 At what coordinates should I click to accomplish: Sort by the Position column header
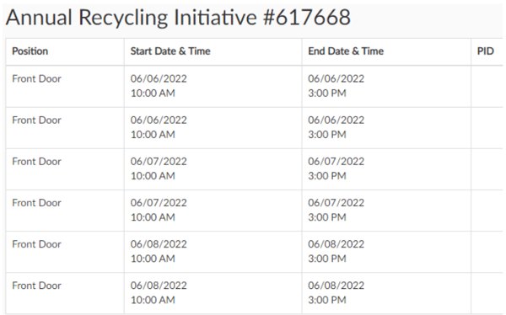tap(30, 51)
